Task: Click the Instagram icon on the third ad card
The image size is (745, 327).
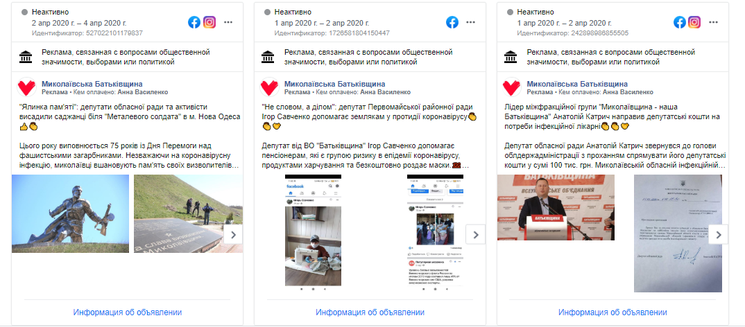Action: pyautogui.click(x=694, y=22)
